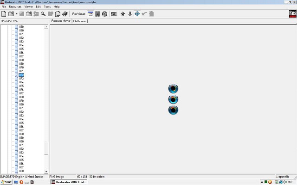Click the magnifying glass Find icon

coord(43,14)
